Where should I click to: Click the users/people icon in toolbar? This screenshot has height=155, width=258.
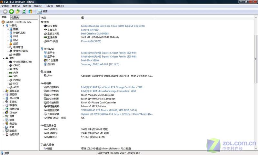point(30,11)
